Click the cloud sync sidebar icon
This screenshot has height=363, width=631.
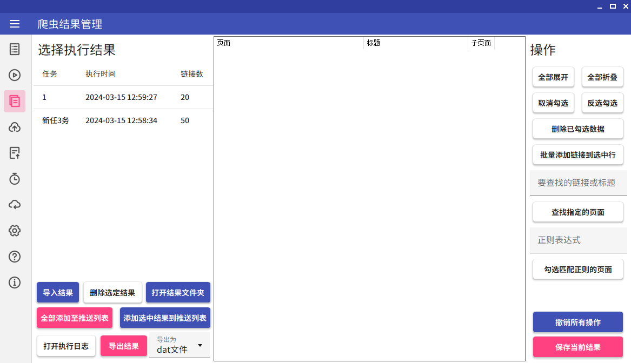point(15,205)
